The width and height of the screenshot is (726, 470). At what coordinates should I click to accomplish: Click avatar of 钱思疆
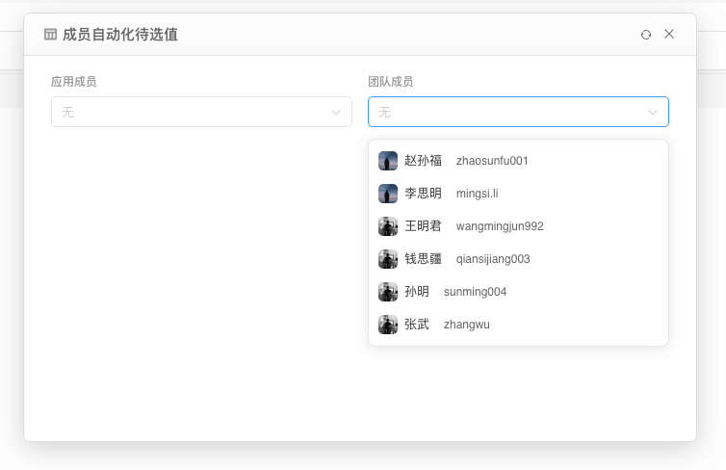(x=388, y=259)
